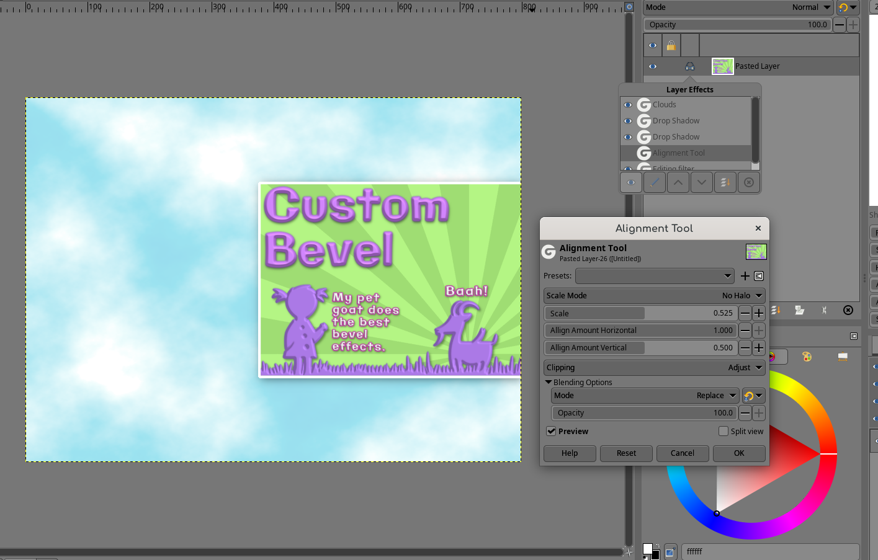Click the Reset button
The height and width of the screenshot is (560, 878).
tap(626, 453)
